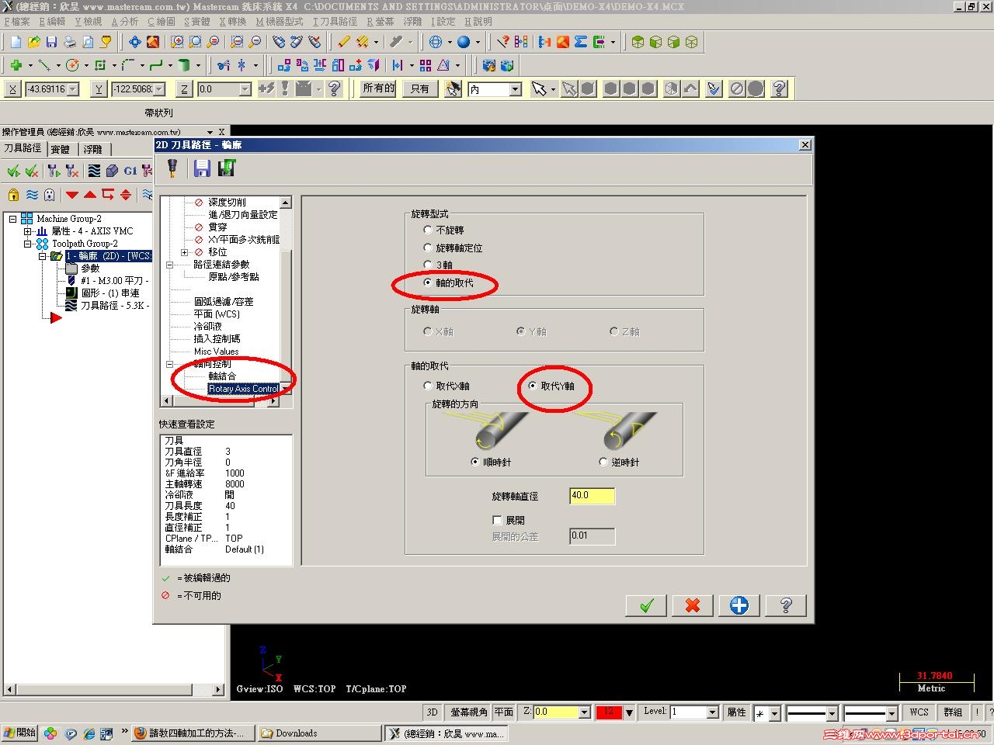Viewport: 994px width, 745px height.
Task: Toggle the lock icon for selected operations
Action: pos(13,194)
